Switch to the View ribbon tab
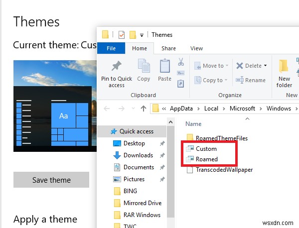299x228 pixels. (x=196, y=48)
